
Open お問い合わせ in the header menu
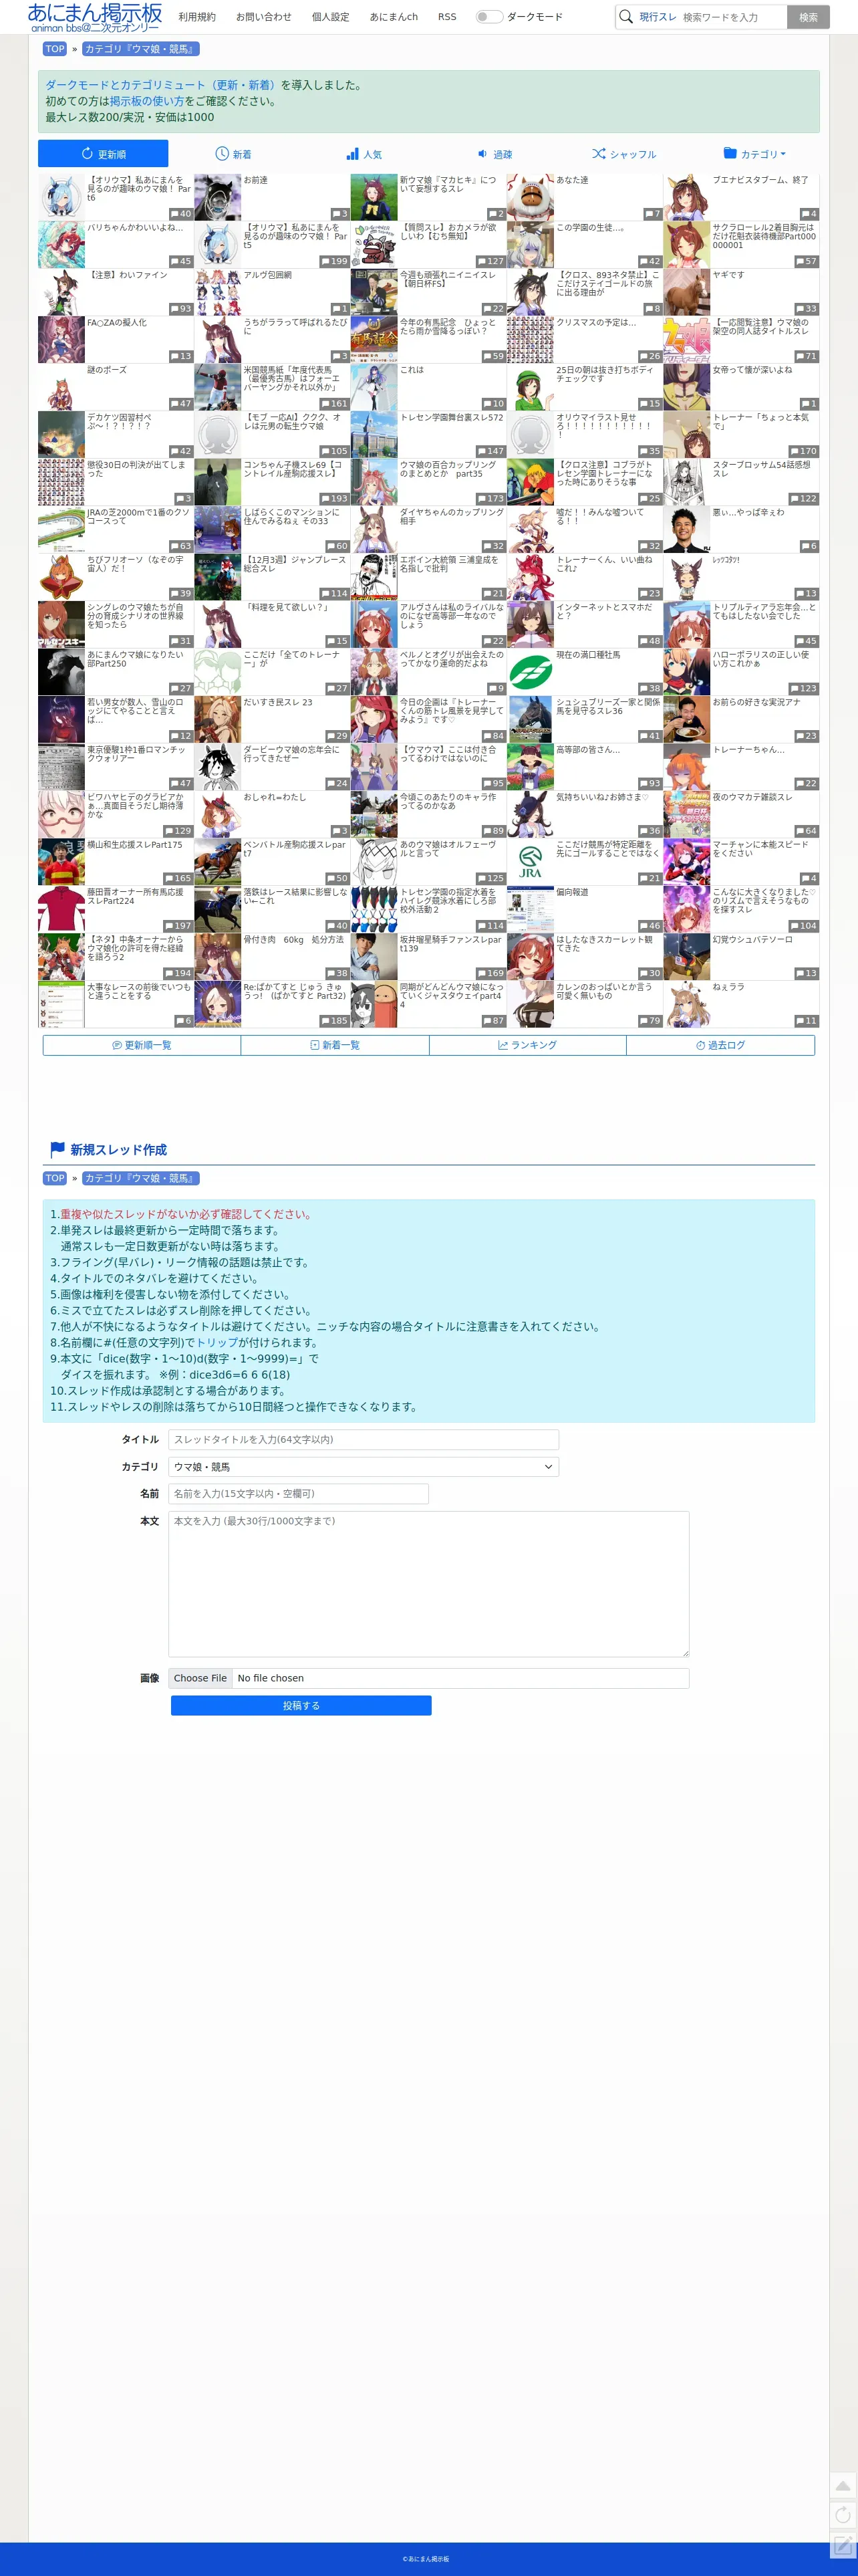pos(264,16)
